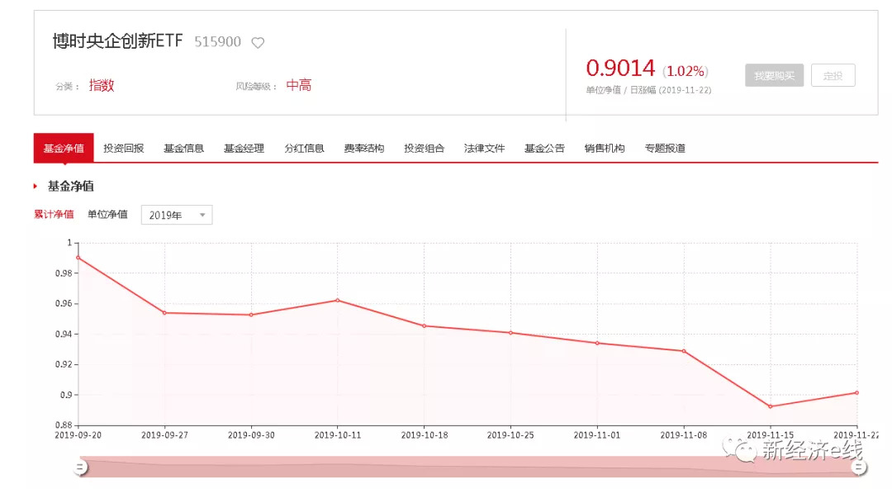Click the y-axis label 0.96
Screen dimensions: 892x489
(x=63, y=303)
